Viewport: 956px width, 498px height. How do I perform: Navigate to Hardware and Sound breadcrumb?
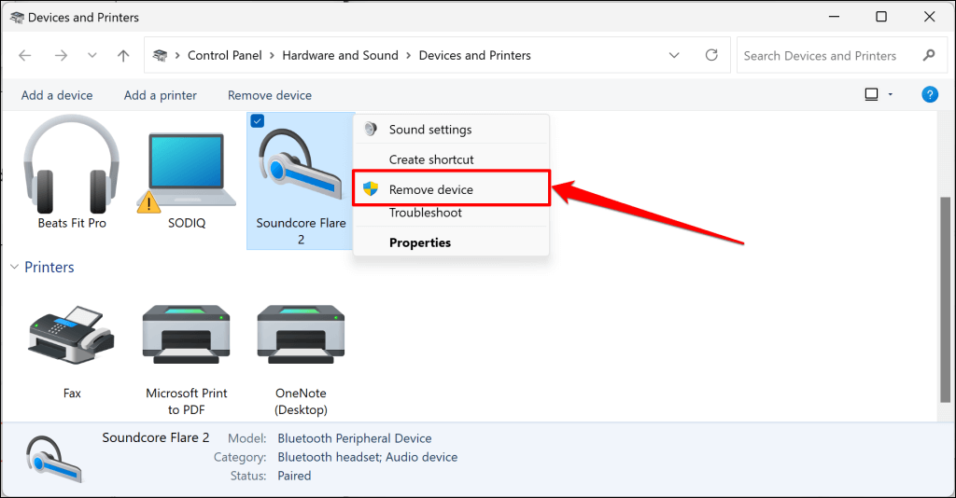coord(340,55)
